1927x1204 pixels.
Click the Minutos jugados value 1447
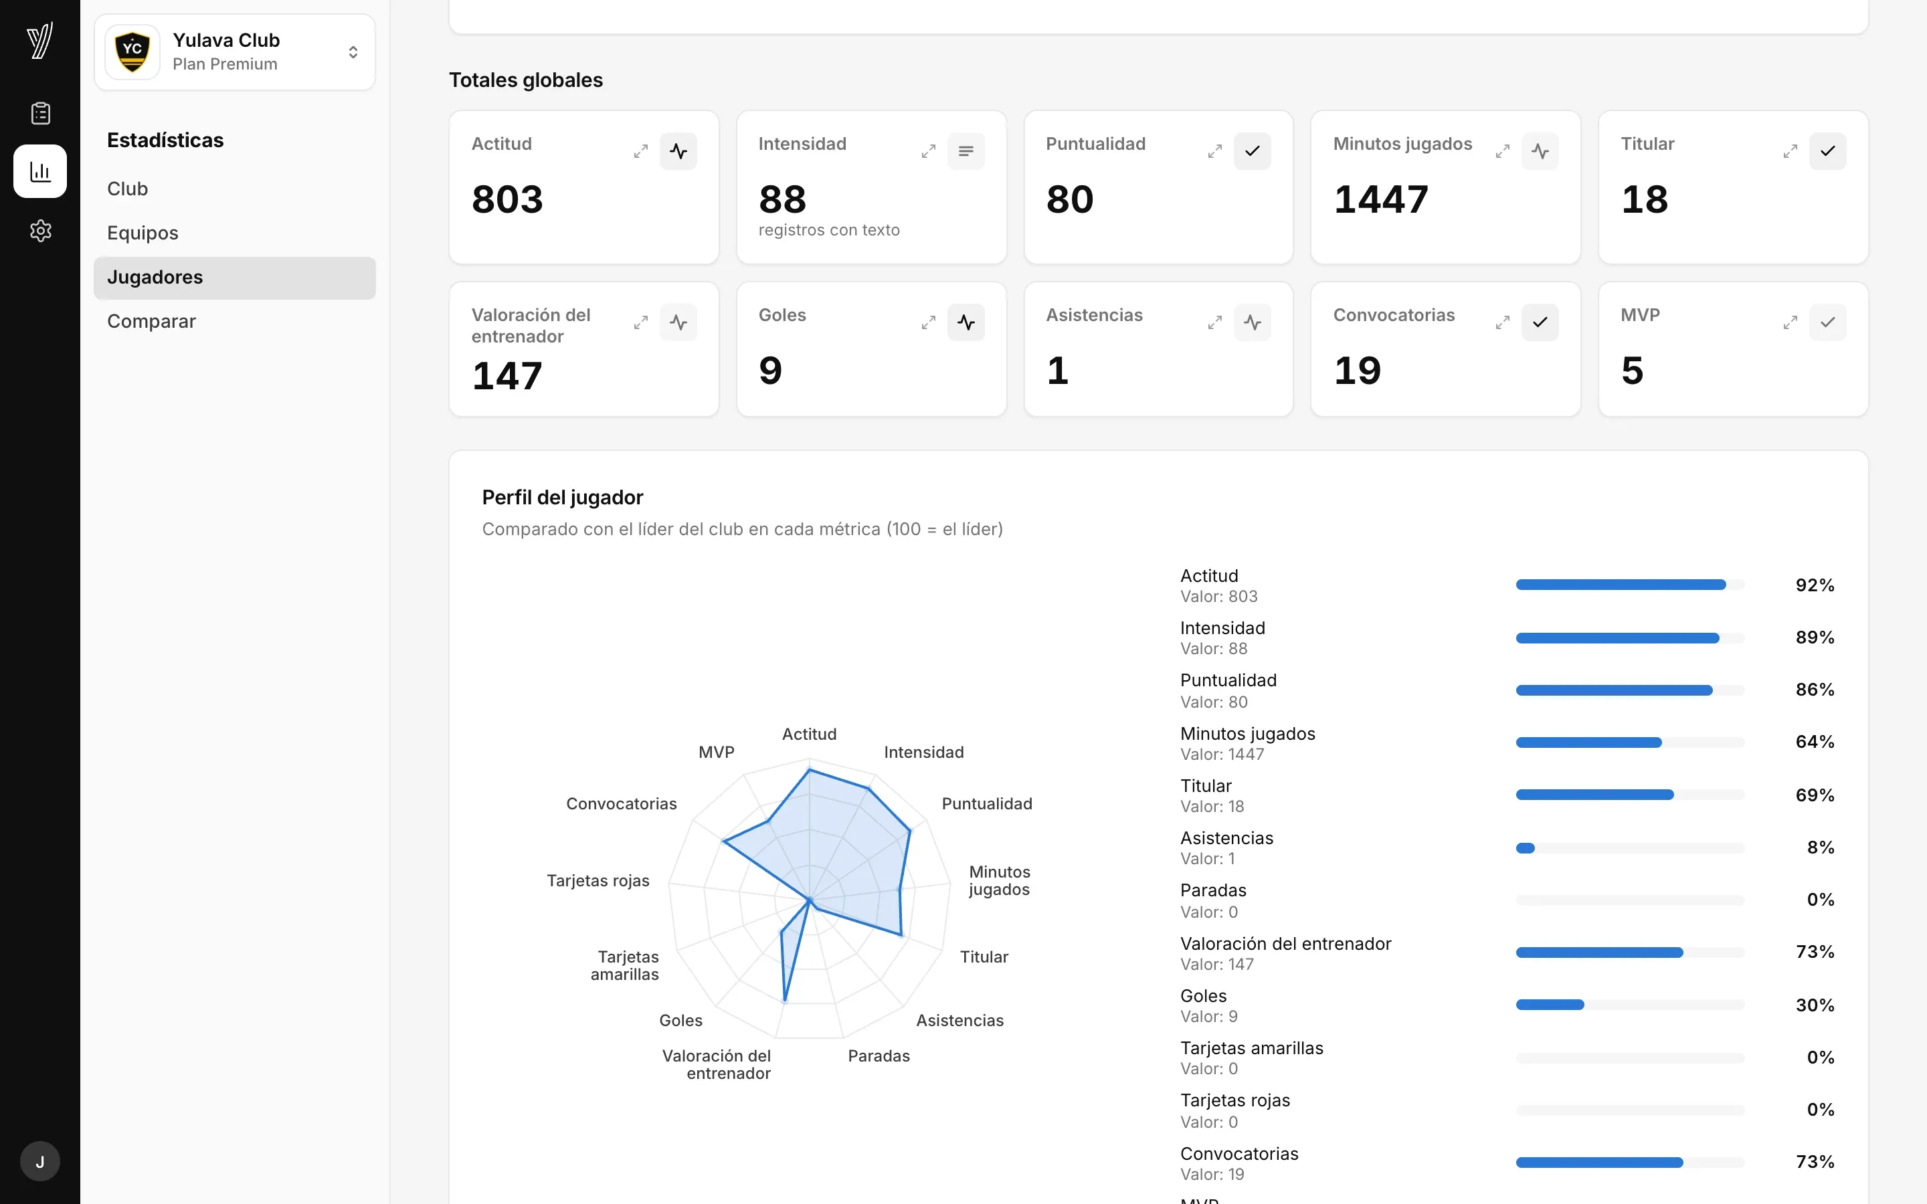[1381, 199]
